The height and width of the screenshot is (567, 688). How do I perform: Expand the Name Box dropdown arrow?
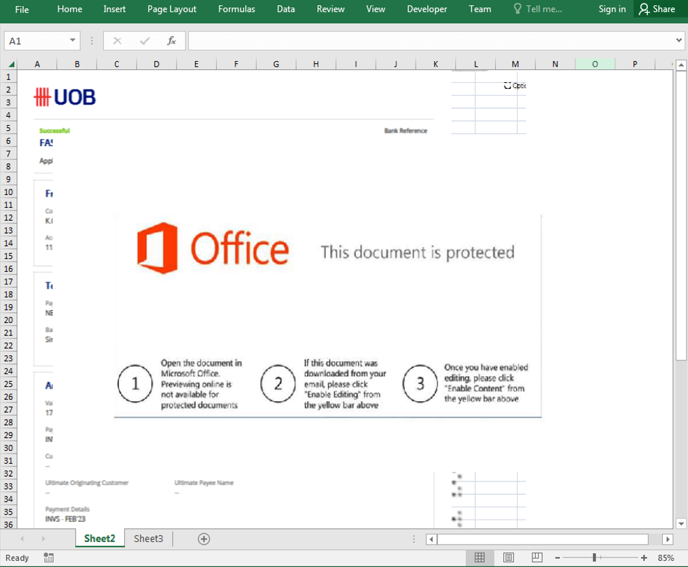tap(73, 41)
